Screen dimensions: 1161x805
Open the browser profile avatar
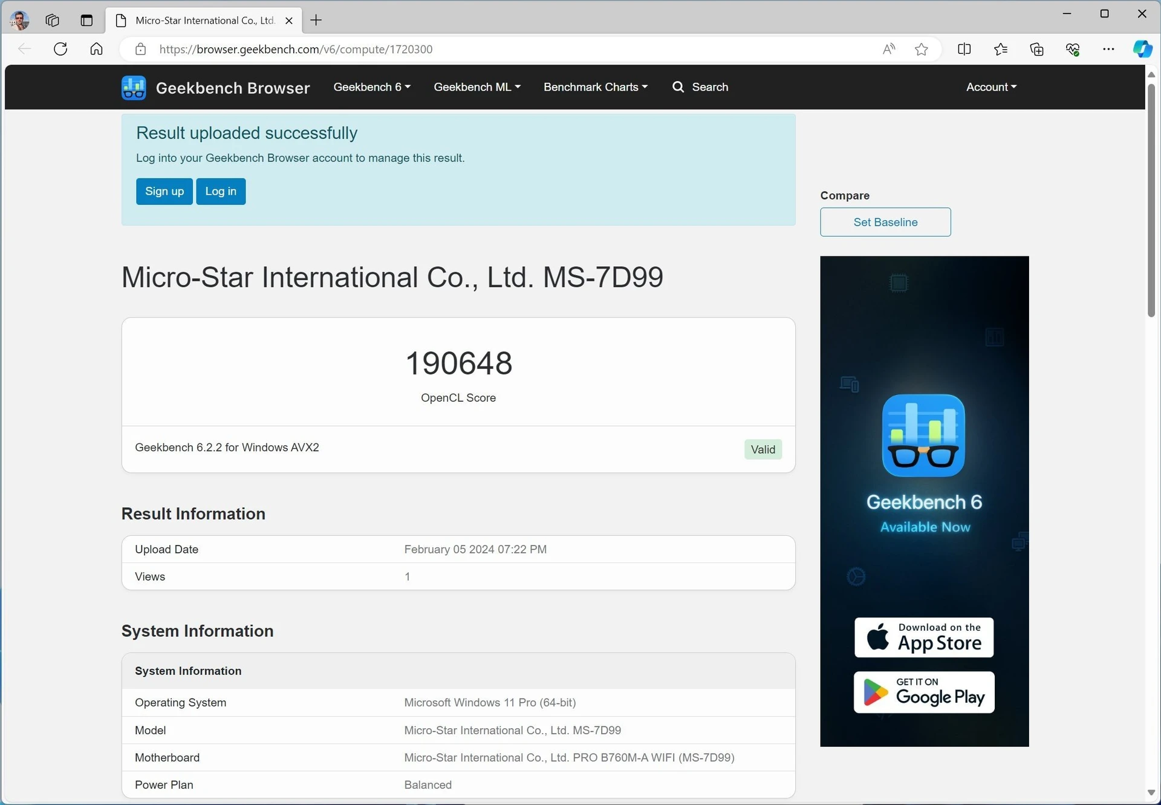(x=19, y=20)
